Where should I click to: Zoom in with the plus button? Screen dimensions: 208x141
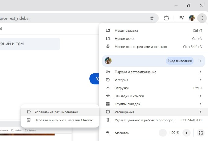click(x=187, y=133)
